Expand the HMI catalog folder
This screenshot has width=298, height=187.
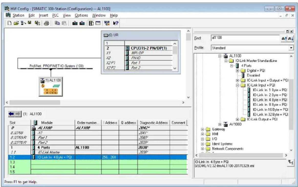point(203,134)
